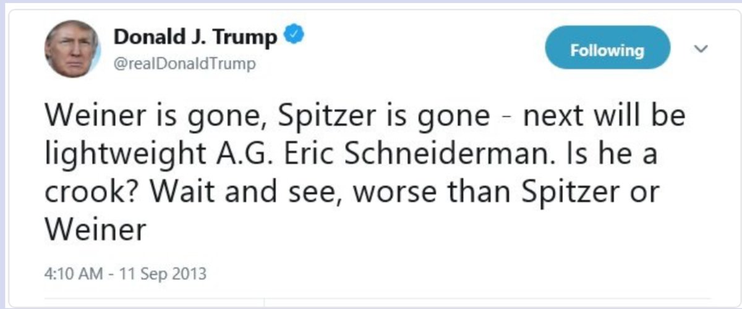
Task: Click the "11 Sep 2013" date text
Action: pyautogui.click(x=162, y=273)
